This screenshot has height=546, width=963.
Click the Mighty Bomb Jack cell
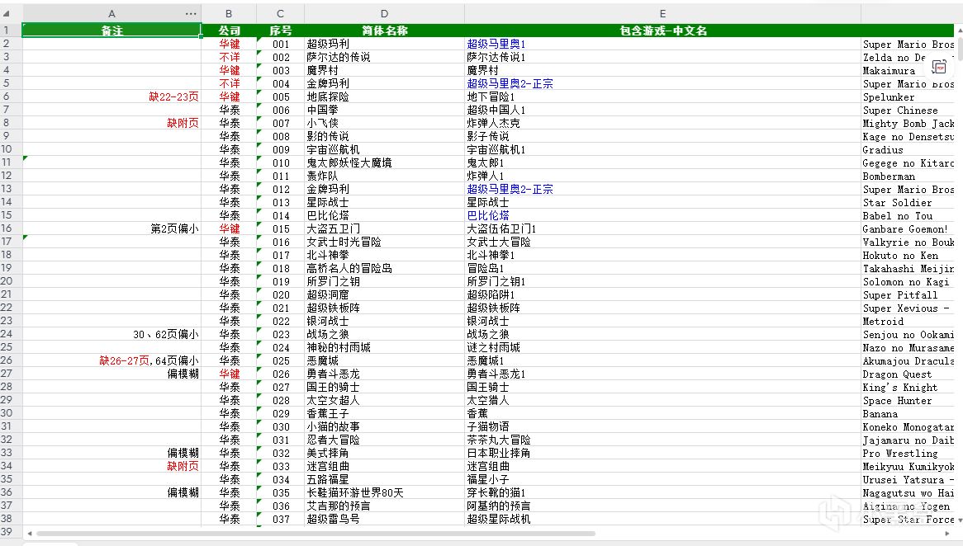[908, 124]
